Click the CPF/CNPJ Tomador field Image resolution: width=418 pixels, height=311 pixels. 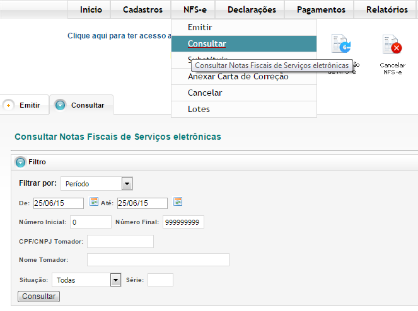click(120, 242)
